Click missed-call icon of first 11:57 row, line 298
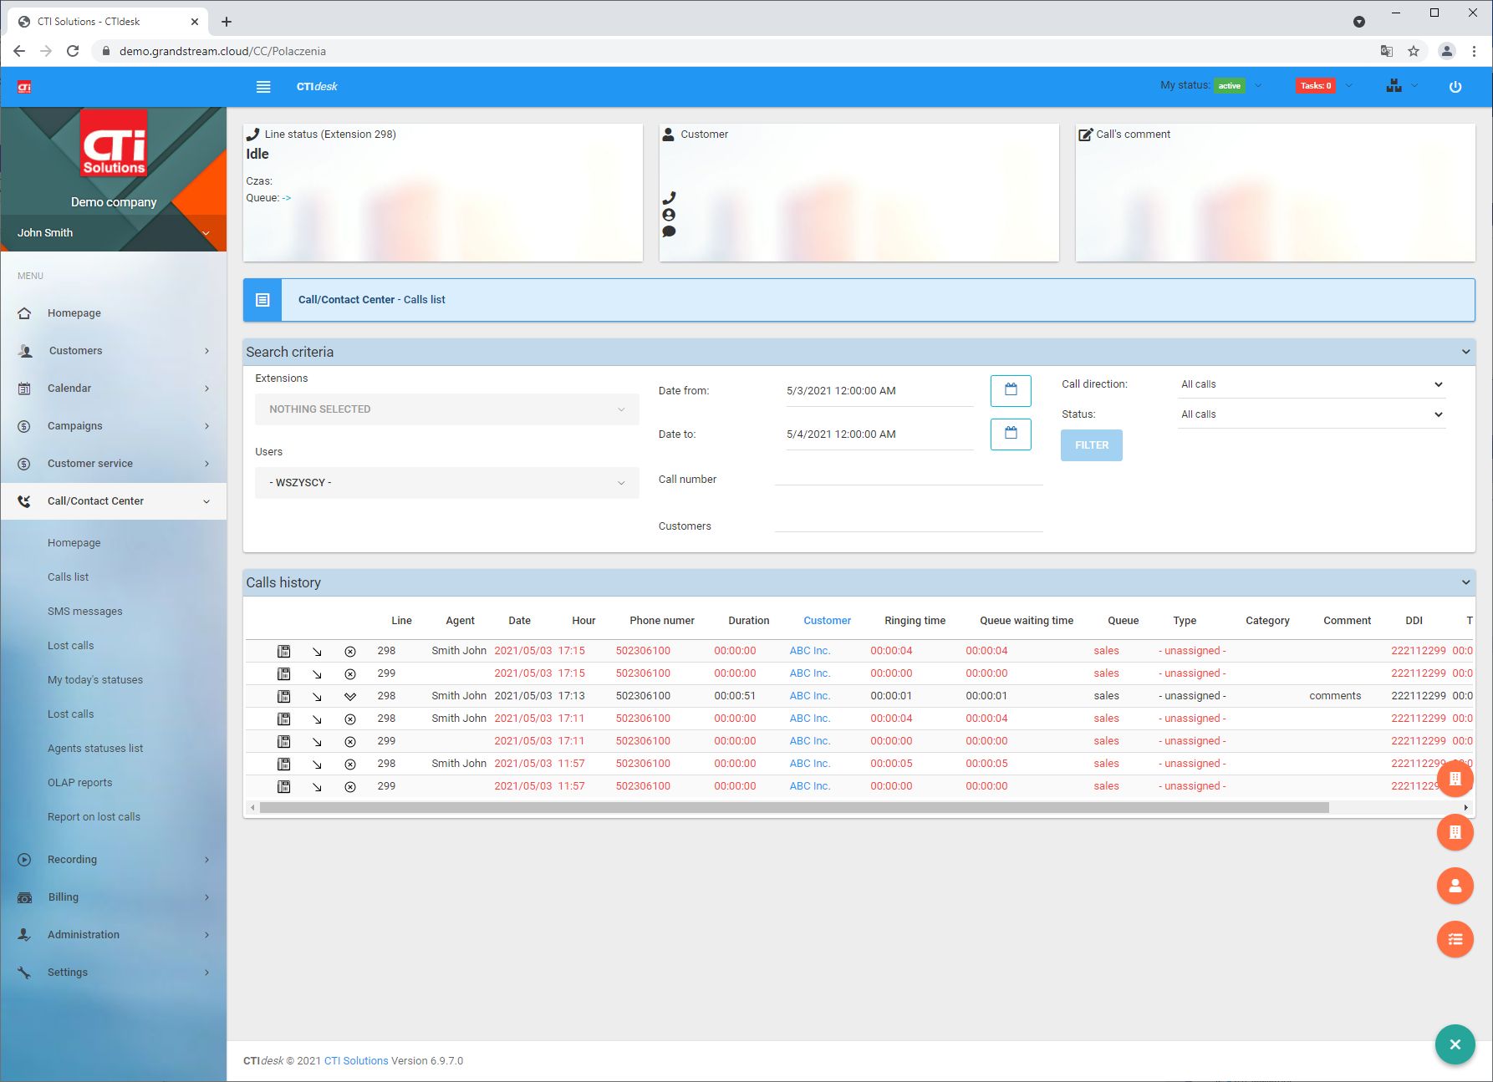Screen dimensions: 1493x1082 [x=350, y=764]
